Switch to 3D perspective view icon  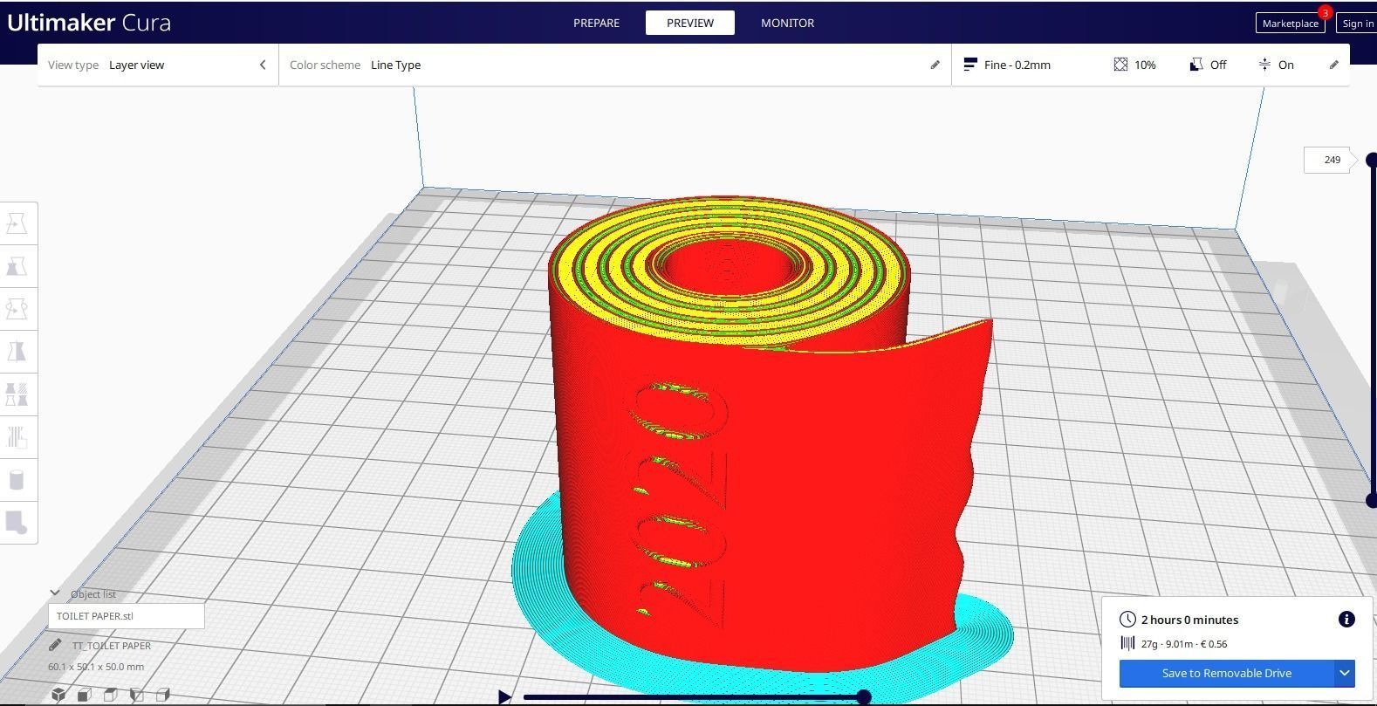58,695
